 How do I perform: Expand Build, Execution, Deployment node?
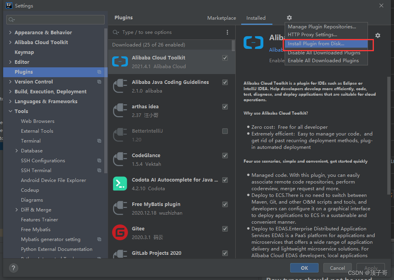(10, 91)
